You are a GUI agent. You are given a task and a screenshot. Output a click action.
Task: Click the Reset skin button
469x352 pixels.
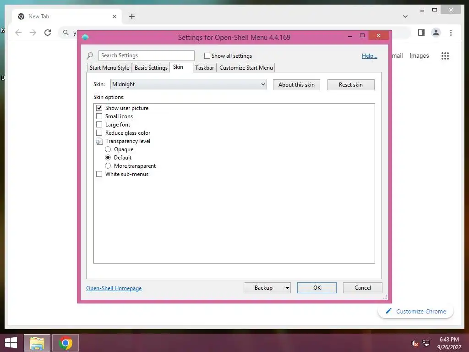coord(351,85)
